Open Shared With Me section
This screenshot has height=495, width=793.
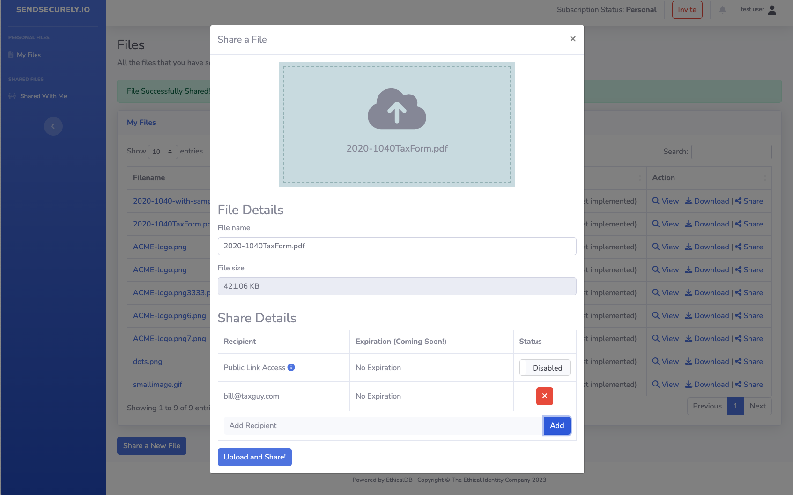click(43, 95)
